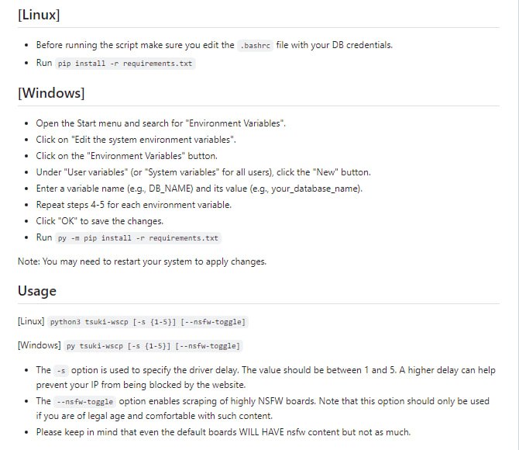The width and height of the screenshot is (519, 450).
Task: Click the 'Environment Variables button' step line
Action: pyautogui.click(x=126, y=156)
